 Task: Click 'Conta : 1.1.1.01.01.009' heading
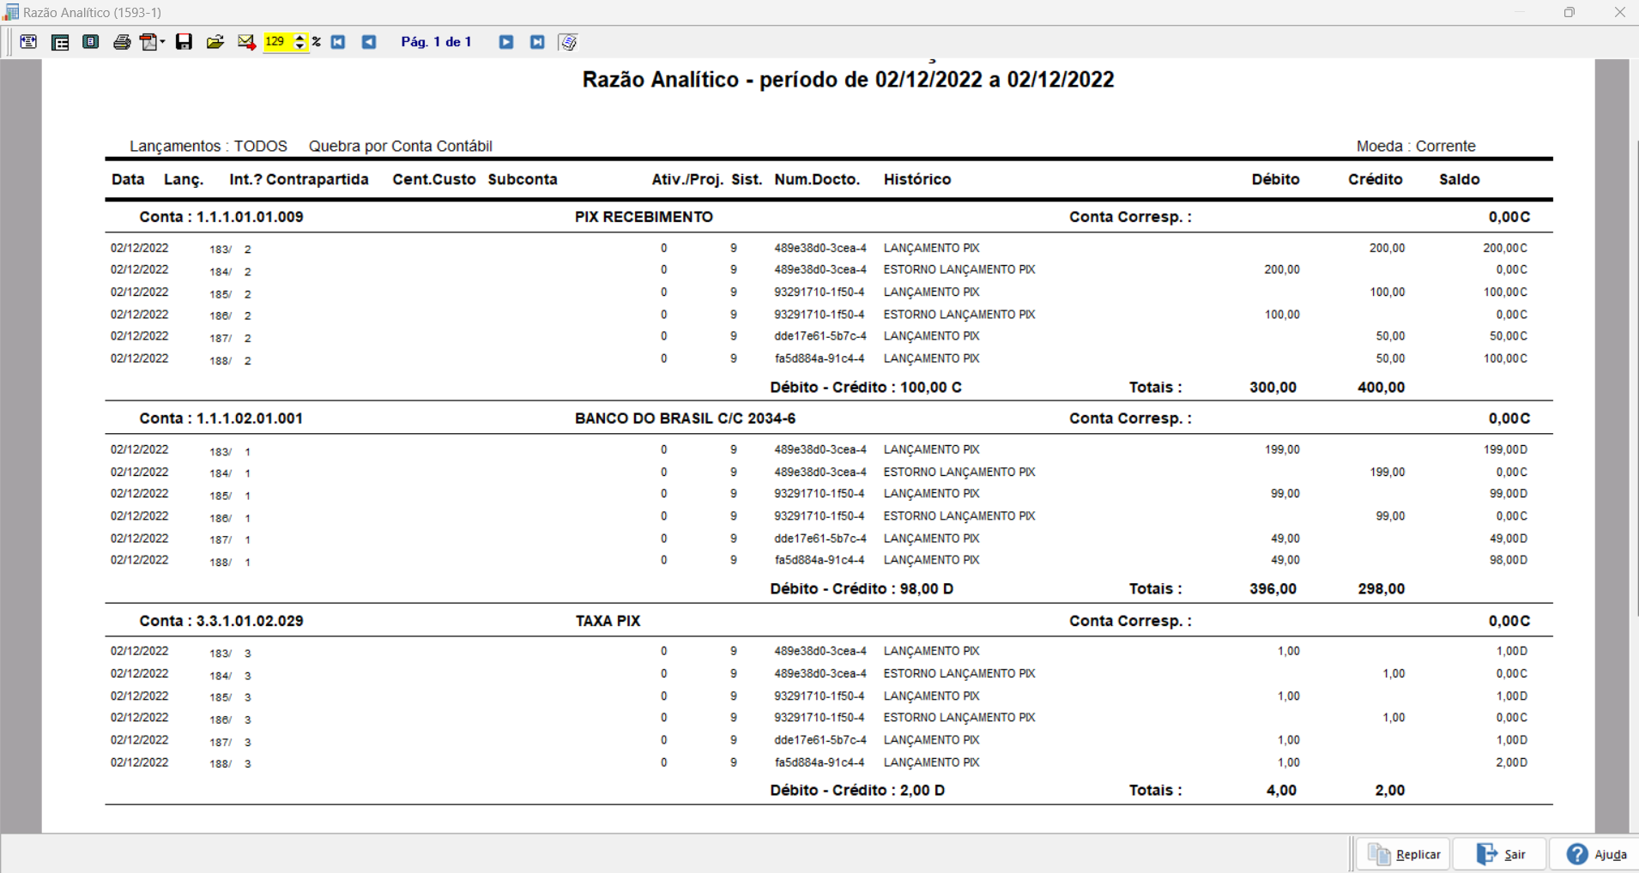pos(221,217)
